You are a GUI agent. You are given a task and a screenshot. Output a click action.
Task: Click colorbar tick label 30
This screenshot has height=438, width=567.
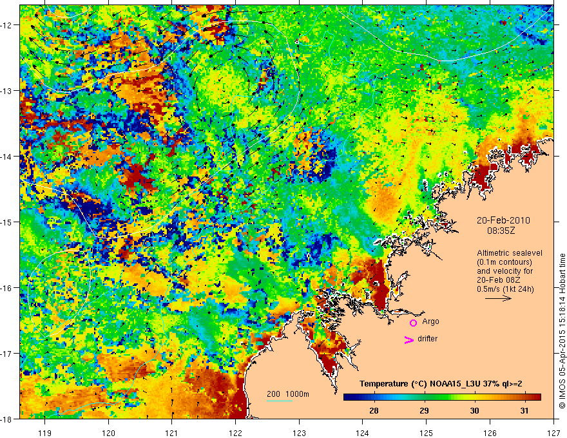point(474,411)
